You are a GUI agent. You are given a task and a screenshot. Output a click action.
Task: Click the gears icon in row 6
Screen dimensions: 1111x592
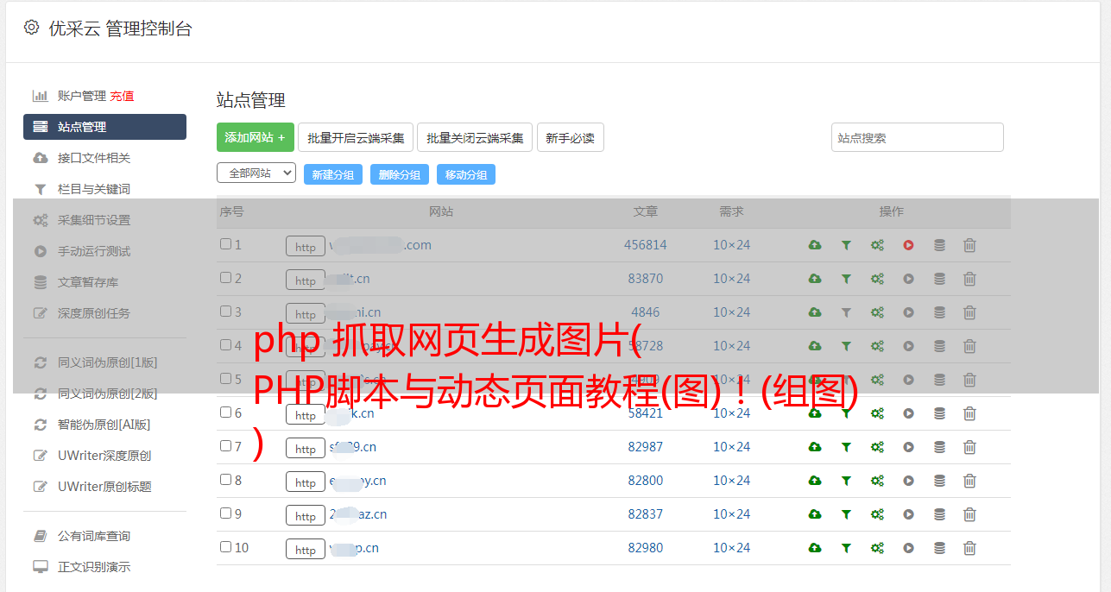click(x=877, y=413)
